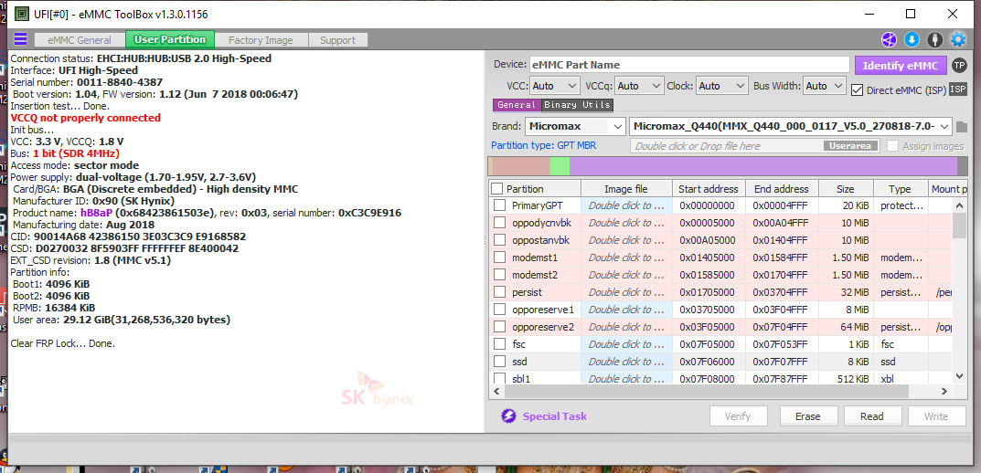Open the settings gear icon
Screen dimensions: 981x473
pyautogui.click(x=958, y=39)
